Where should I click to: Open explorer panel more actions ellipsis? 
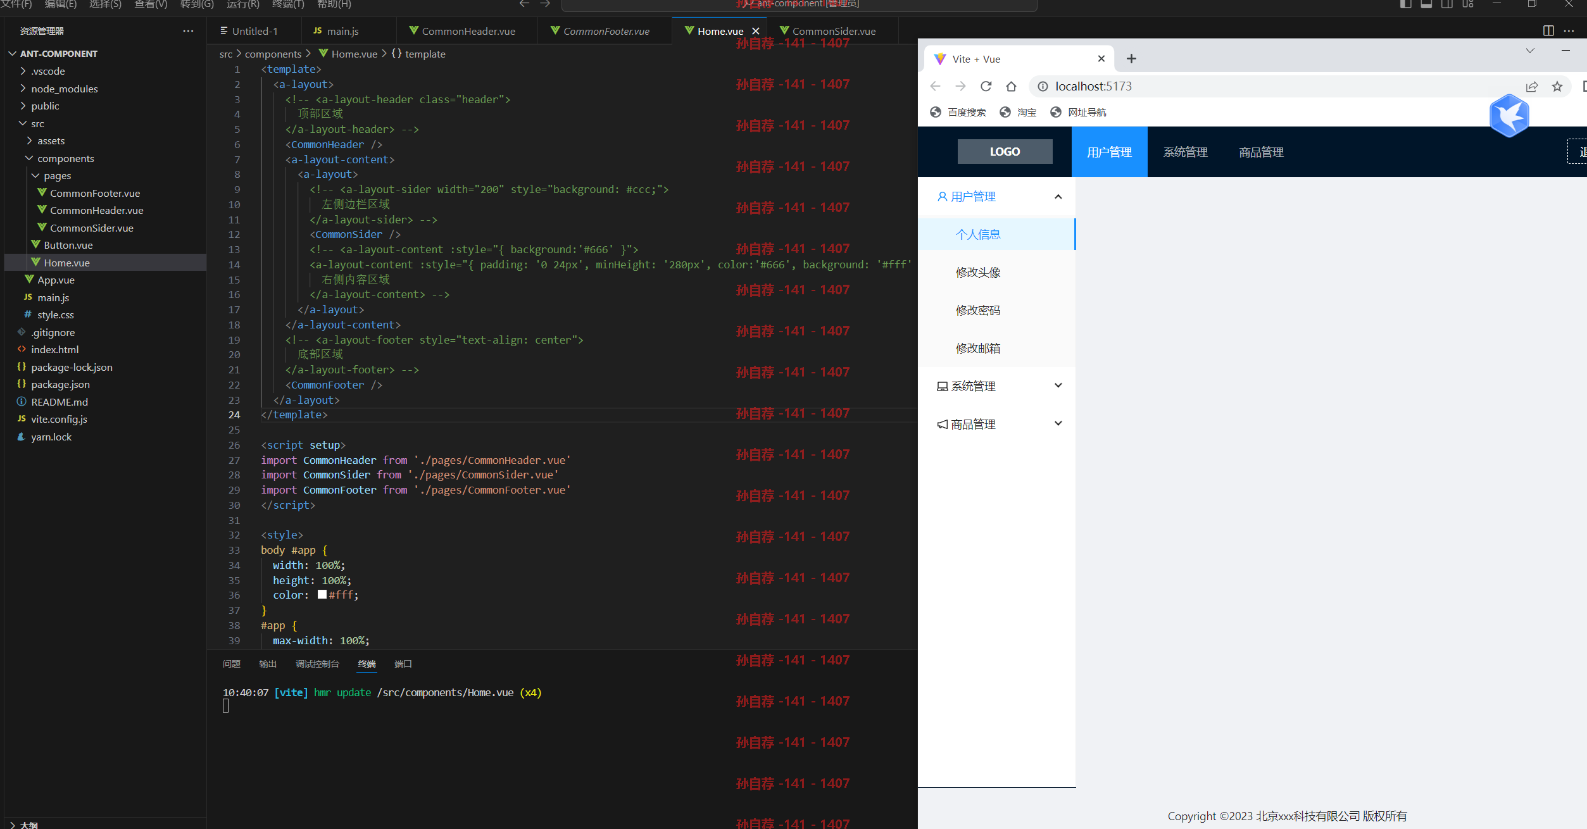coord(188,31)
